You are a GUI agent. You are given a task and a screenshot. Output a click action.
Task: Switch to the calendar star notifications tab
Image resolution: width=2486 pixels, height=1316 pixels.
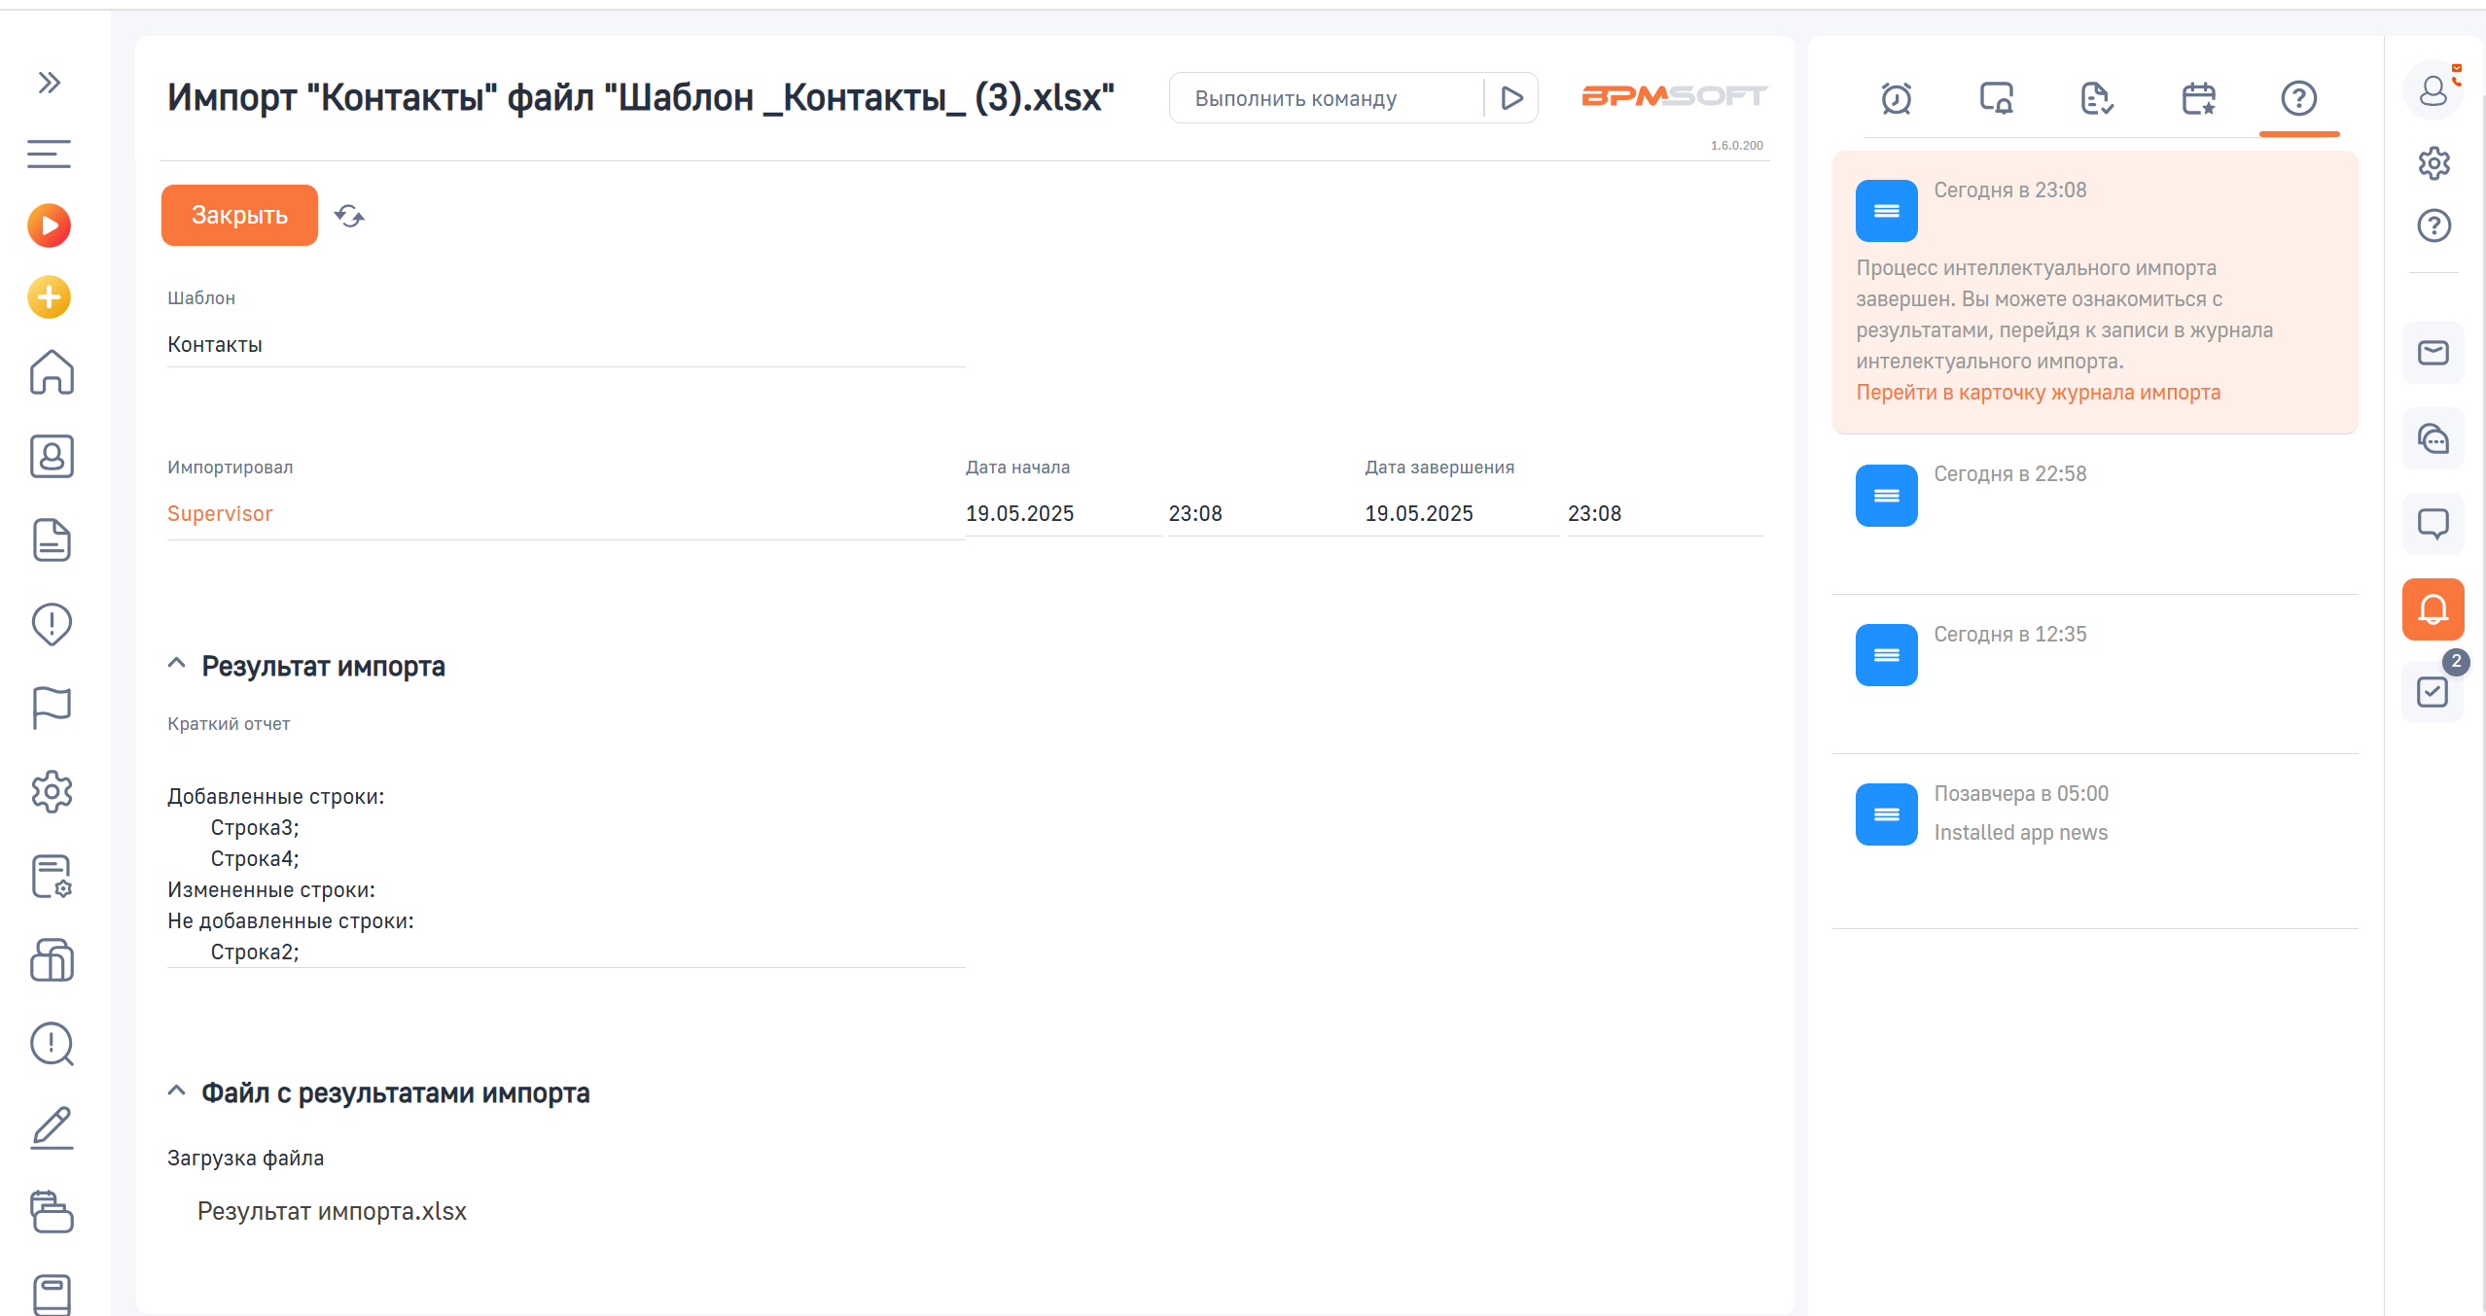(2198, 98)
